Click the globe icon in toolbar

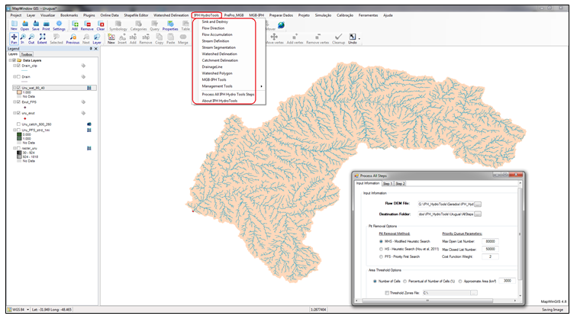[x=281, y=25]
